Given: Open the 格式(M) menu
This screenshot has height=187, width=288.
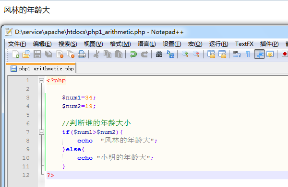Looking at the screenshot, I should (x=120, y=44).
